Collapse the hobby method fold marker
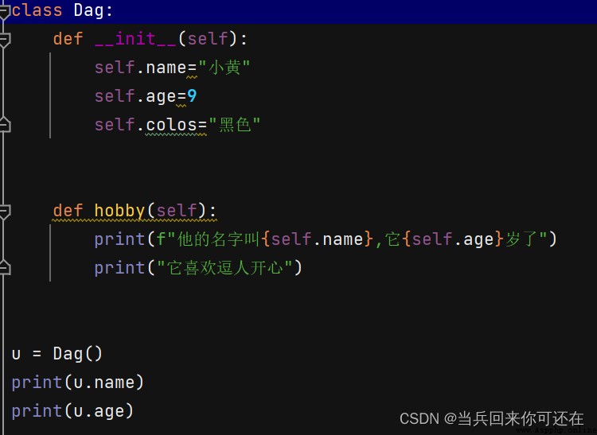The image size is (597, 435). coord(5,212)
